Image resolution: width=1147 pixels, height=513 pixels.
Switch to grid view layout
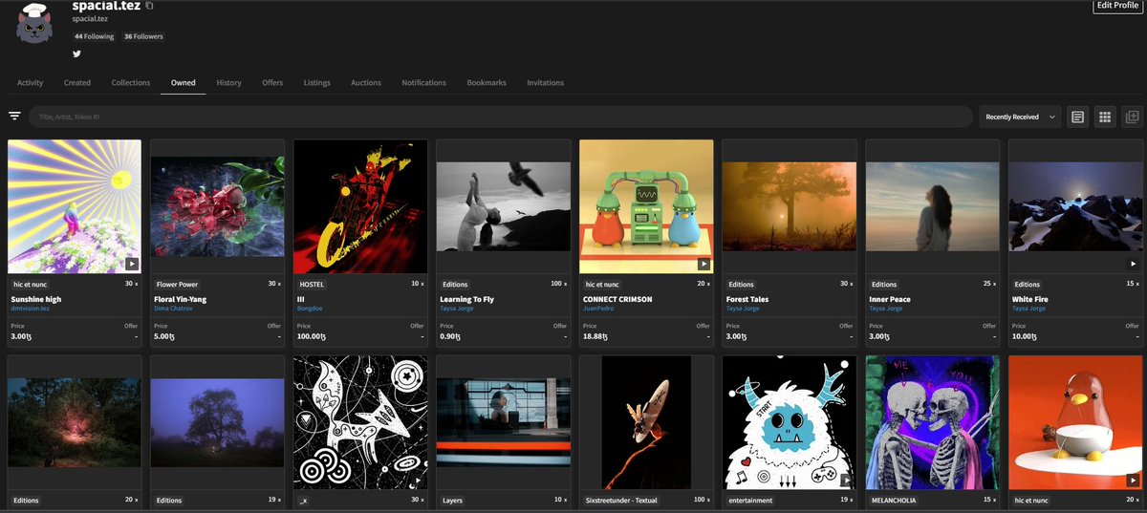tap(1105, 117)
